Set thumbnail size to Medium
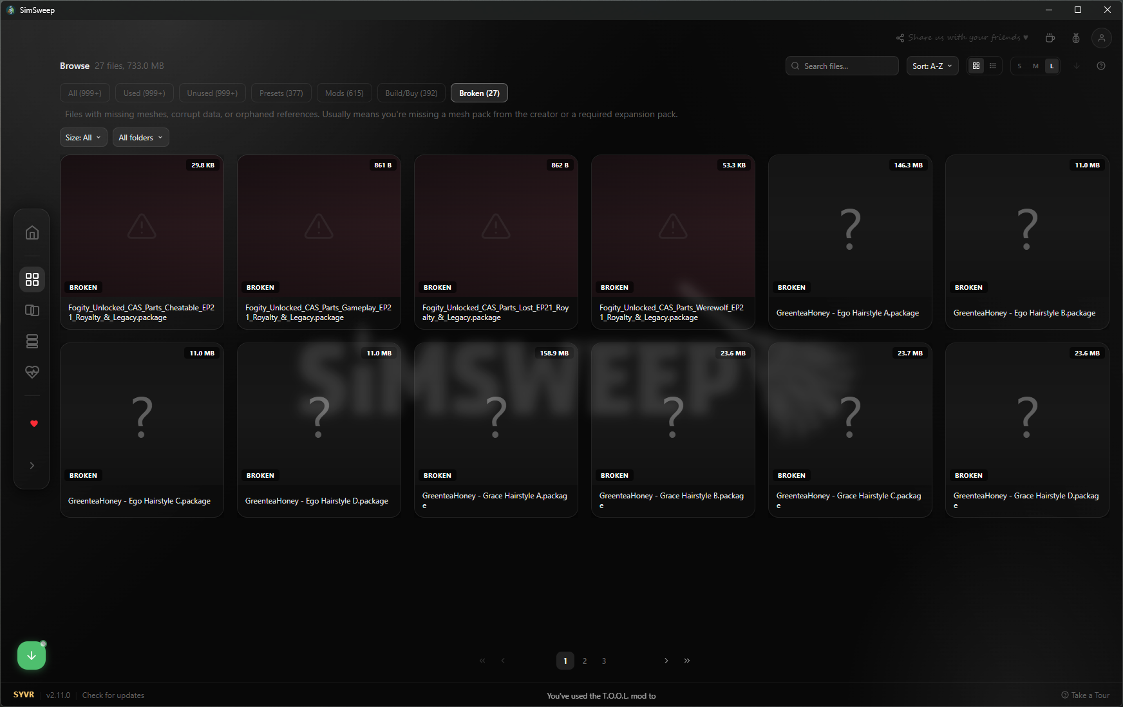The width and height of the screenshot is (1123, 707). (1035, 66)
